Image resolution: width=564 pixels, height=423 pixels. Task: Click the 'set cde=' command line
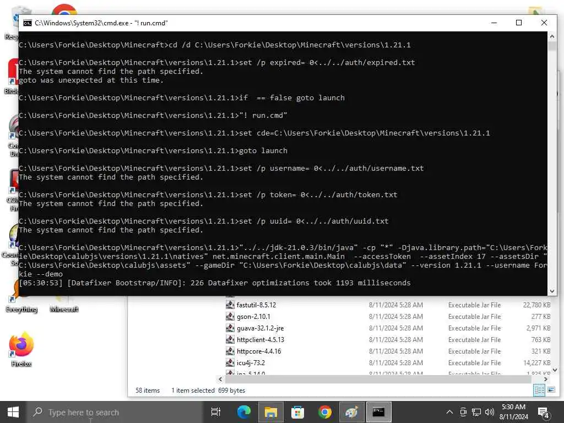click(x=254, y=133)
